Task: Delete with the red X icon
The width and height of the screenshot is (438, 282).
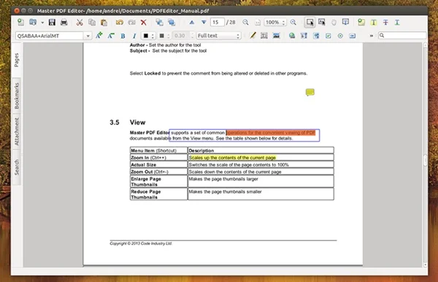Action: (144, 22)
